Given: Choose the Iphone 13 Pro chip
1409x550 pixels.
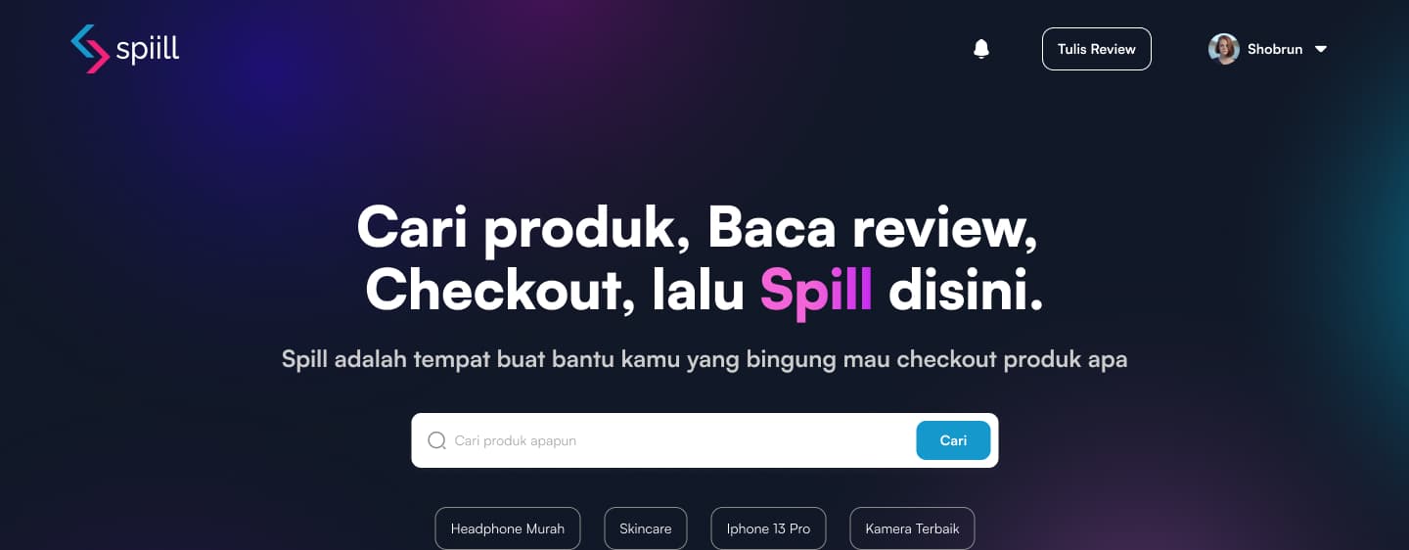Looking at the screenshot, I should pos(768,528).
